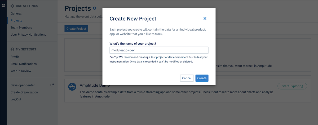
Task: Click the Amplitude Demo logo icon
Action: (72, 87)
